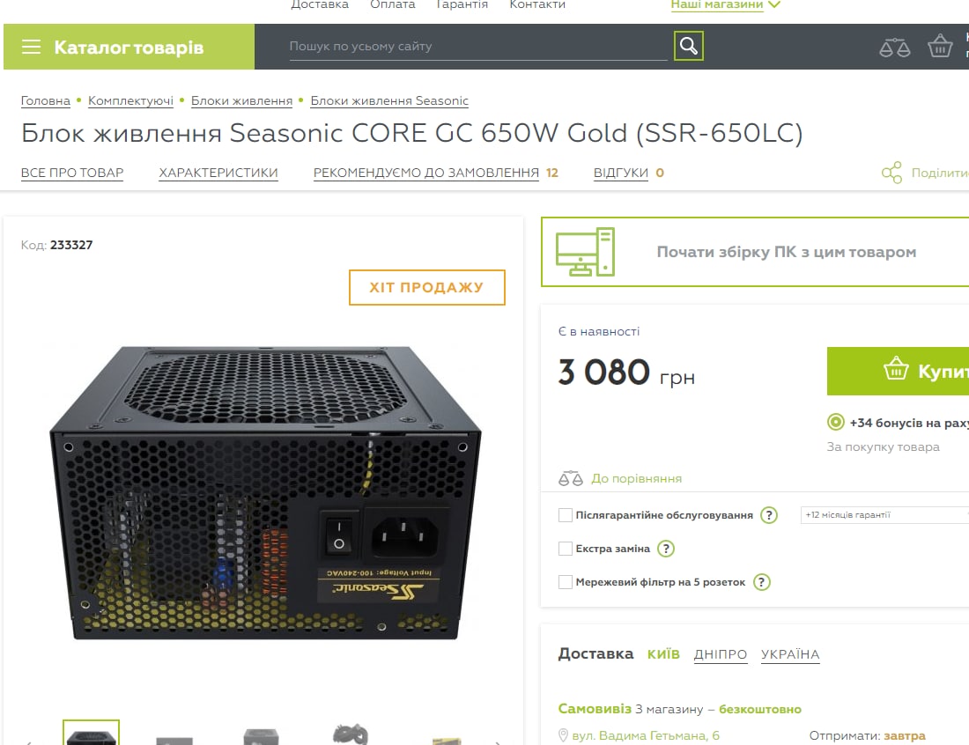Viewport: 969px width, 745px height.
Task: Enable Післягарантійне обслуговування checkbox
Action: 565,515
